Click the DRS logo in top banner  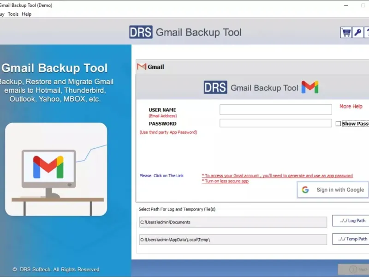(x=141, y=32)
